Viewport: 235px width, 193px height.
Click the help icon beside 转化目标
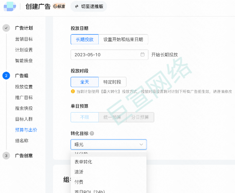coord(92,134)
